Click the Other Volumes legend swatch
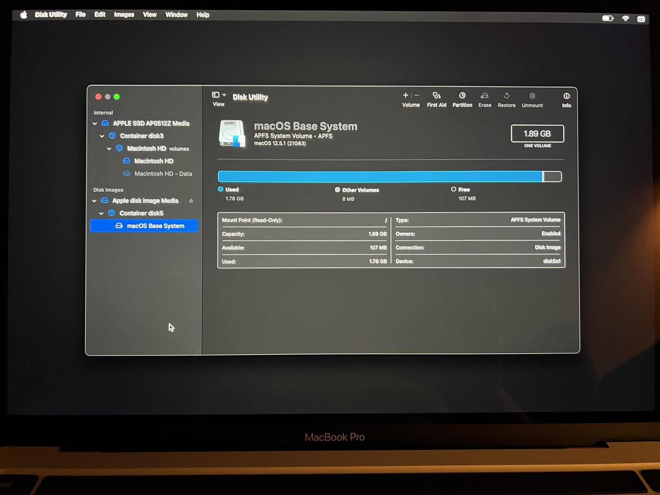Viewport: 660px width, 495px height. (x=337, y=189)
